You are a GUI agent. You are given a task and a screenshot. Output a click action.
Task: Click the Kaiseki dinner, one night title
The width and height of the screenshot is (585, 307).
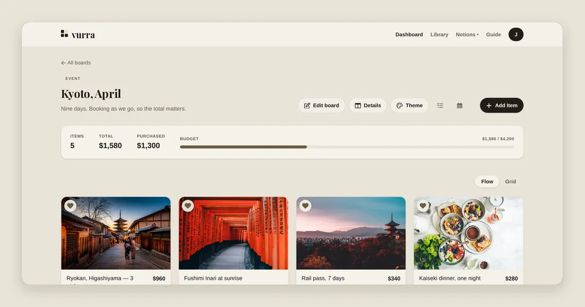449,278
